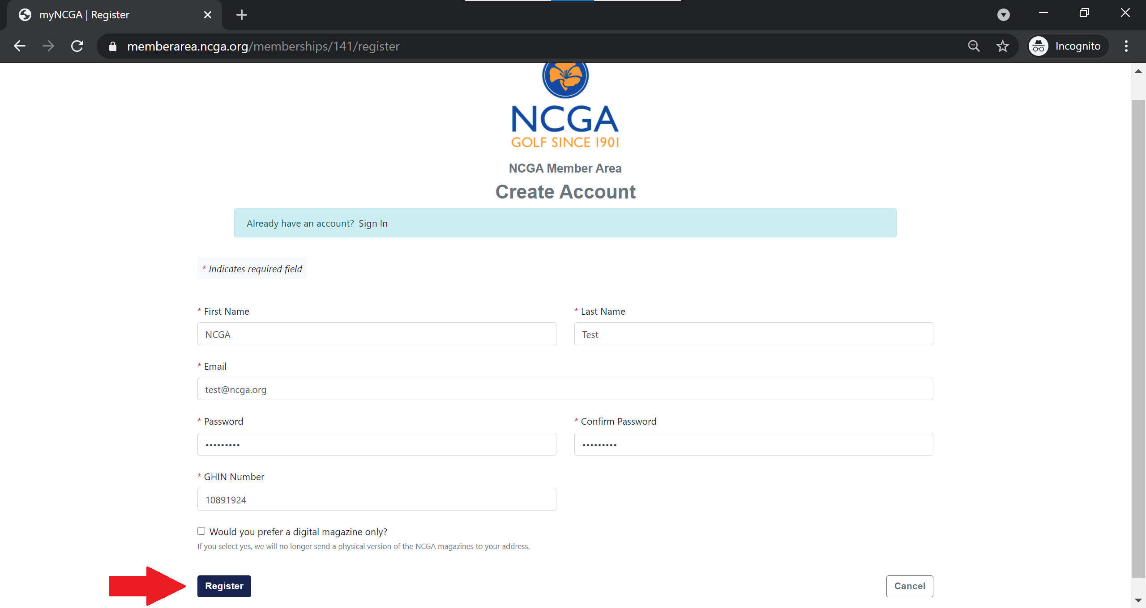
Task: Focus the GHIN Number field
Action: 377,499
